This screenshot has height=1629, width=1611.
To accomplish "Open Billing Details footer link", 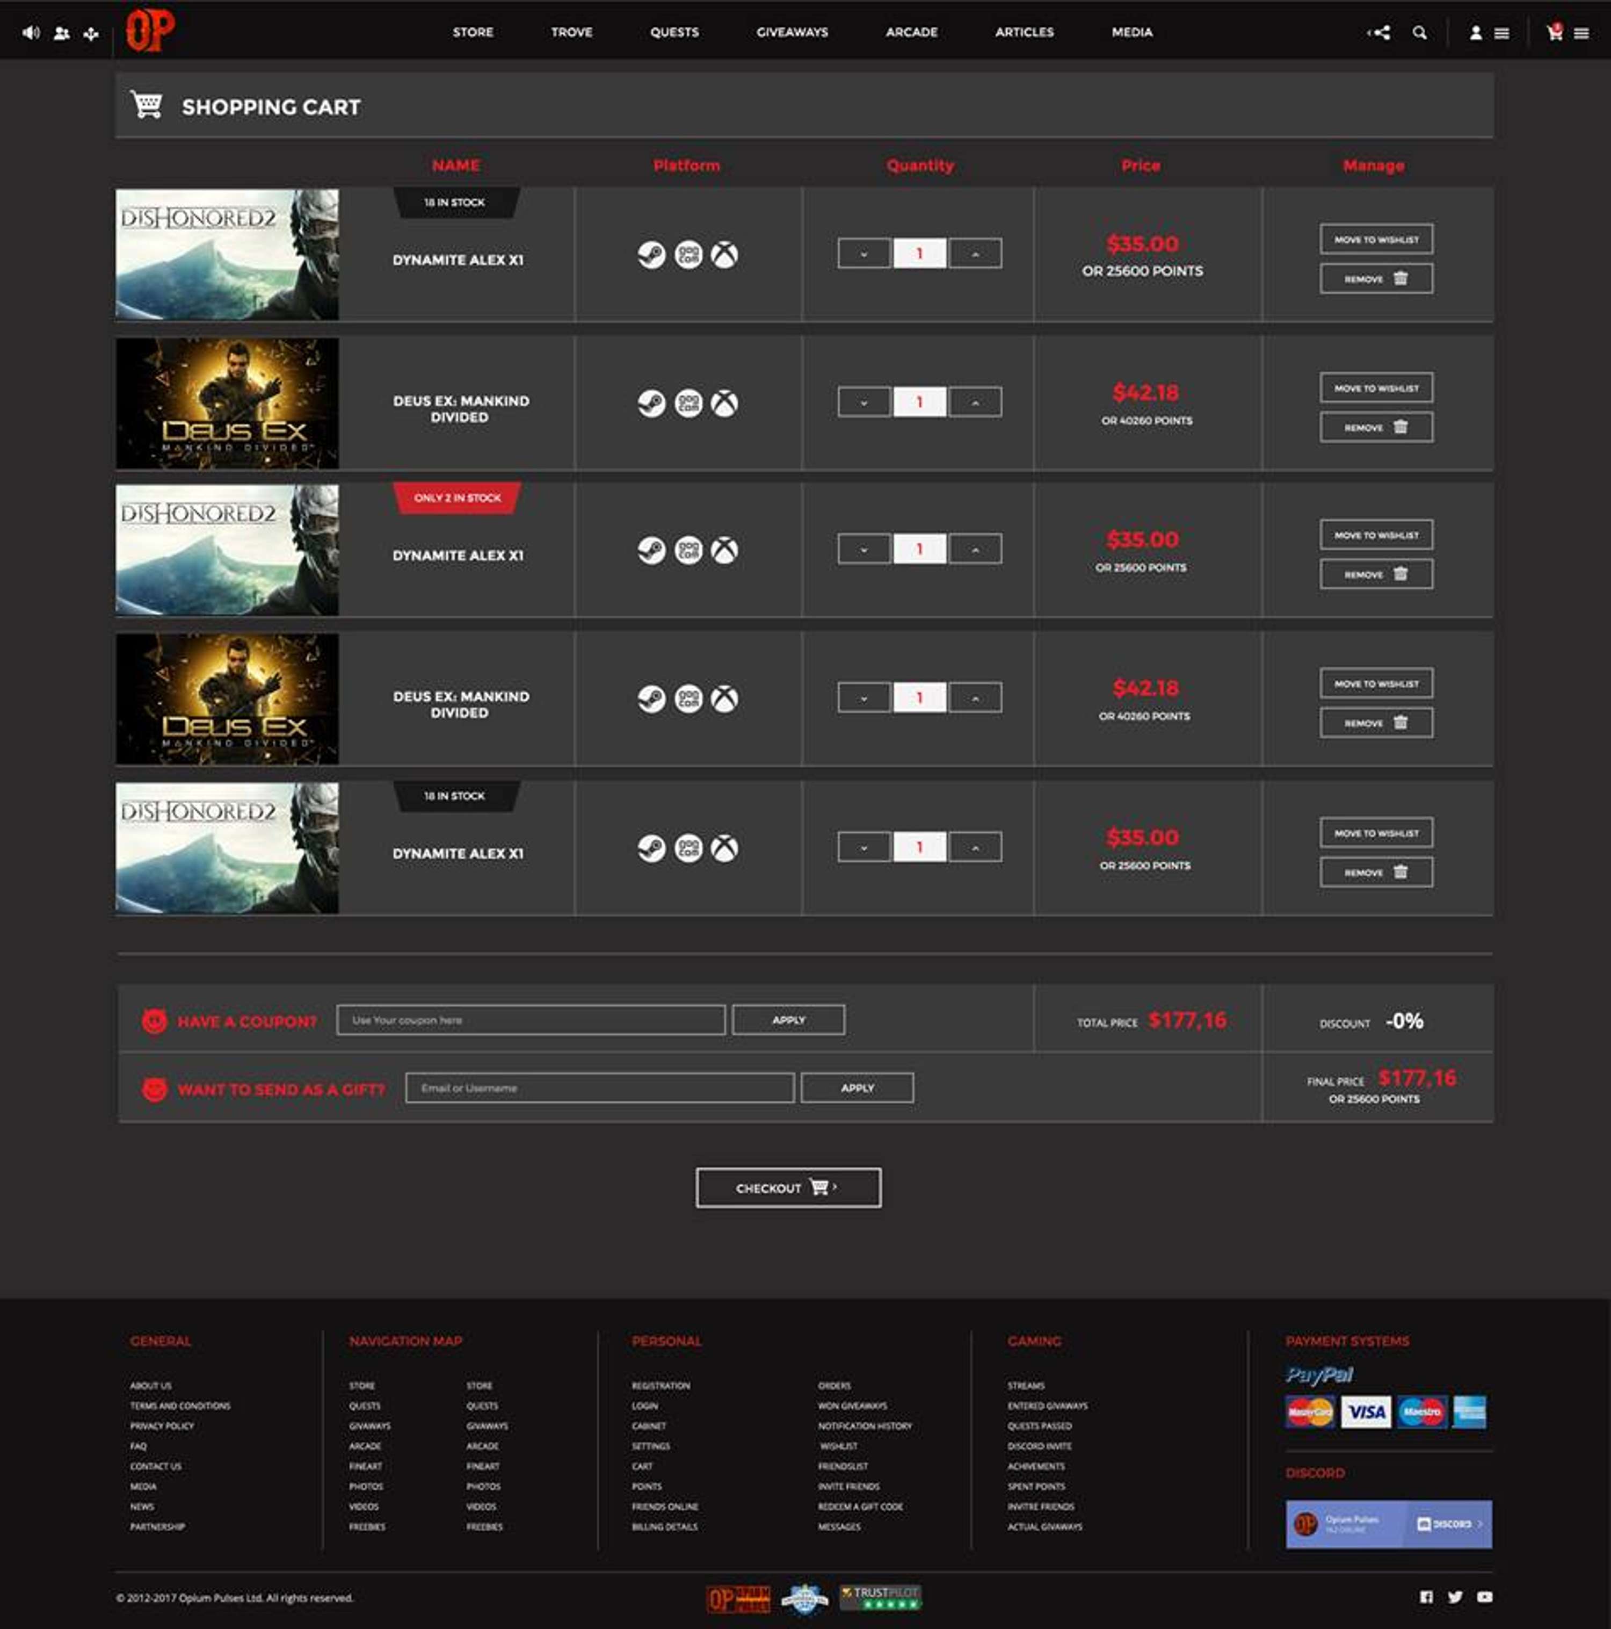I will point(665,1528).
